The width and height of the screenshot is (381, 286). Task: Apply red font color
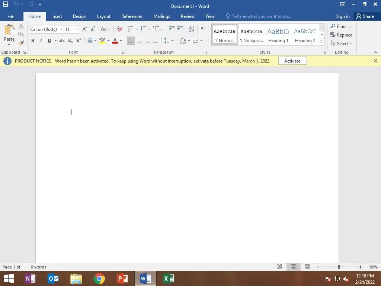(115, 41)
